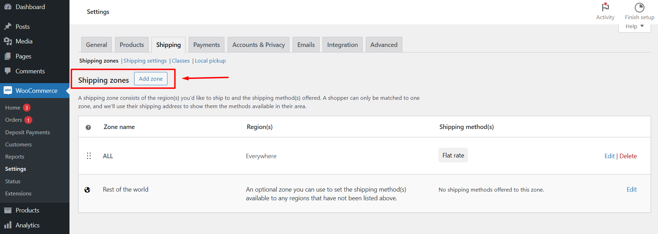The image size is (658, 234).
Task: Open the Media menu label
Action: 24,41
